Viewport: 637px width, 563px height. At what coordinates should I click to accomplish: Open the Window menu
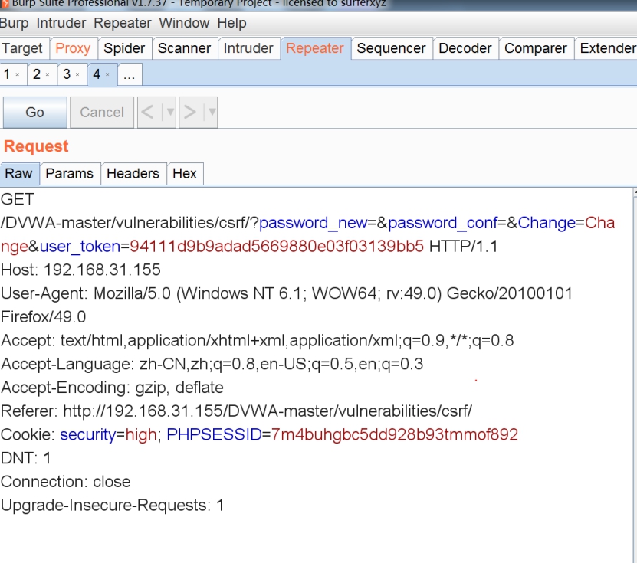pos(184,23)
